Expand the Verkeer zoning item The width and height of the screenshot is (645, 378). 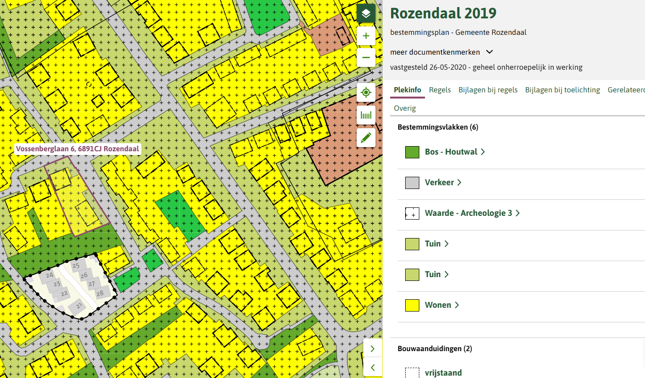point(443,182)
